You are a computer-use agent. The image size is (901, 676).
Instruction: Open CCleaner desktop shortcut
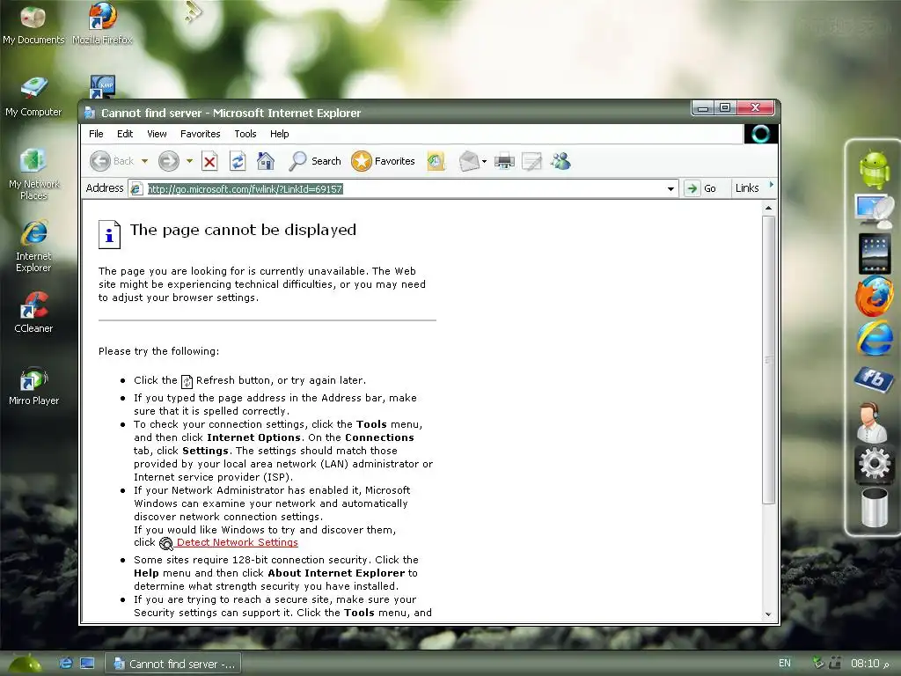(33, 312)
